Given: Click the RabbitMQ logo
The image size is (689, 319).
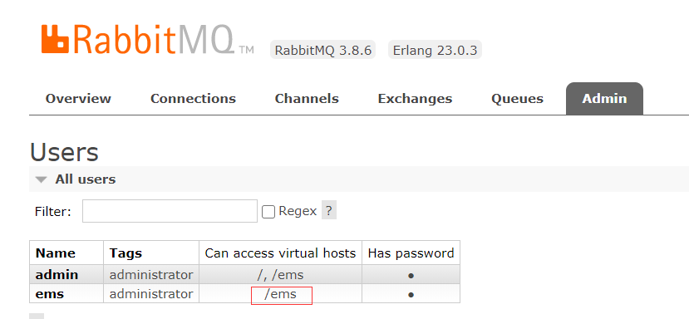Looking at the screenshot, I should (x=148, y=39).
